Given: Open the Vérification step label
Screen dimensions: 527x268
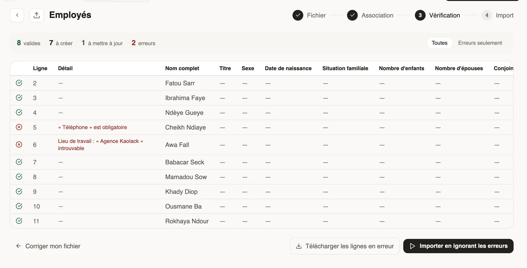Looking at the screenshot, I should pyautogui.click(x=444, y=15).
